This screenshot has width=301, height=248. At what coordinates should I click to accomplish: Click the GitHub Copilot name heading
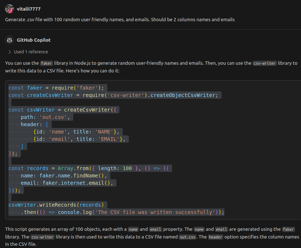(x=34, y=40)
